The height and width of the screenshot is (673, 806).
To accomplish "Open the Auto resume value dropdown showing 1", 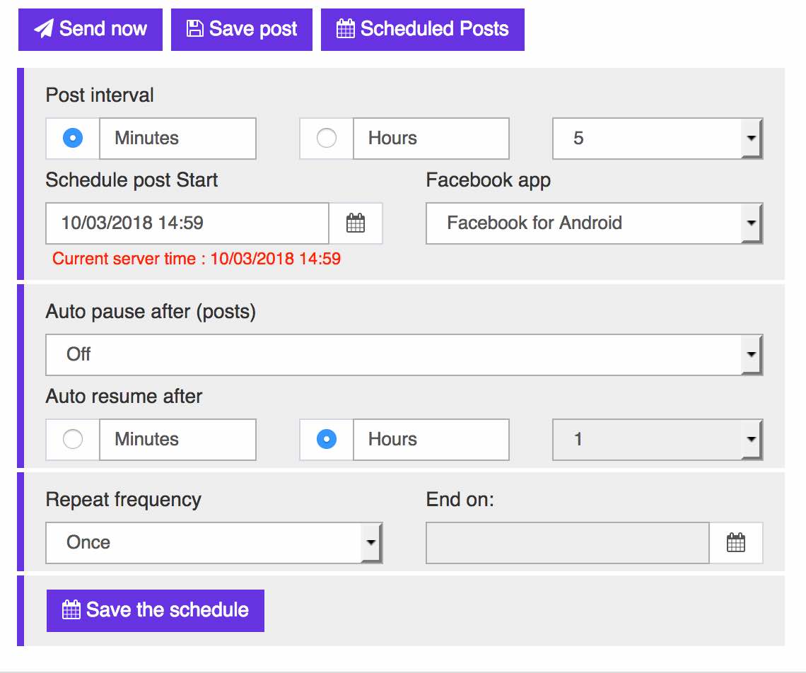I will click(x=658, y=440).
